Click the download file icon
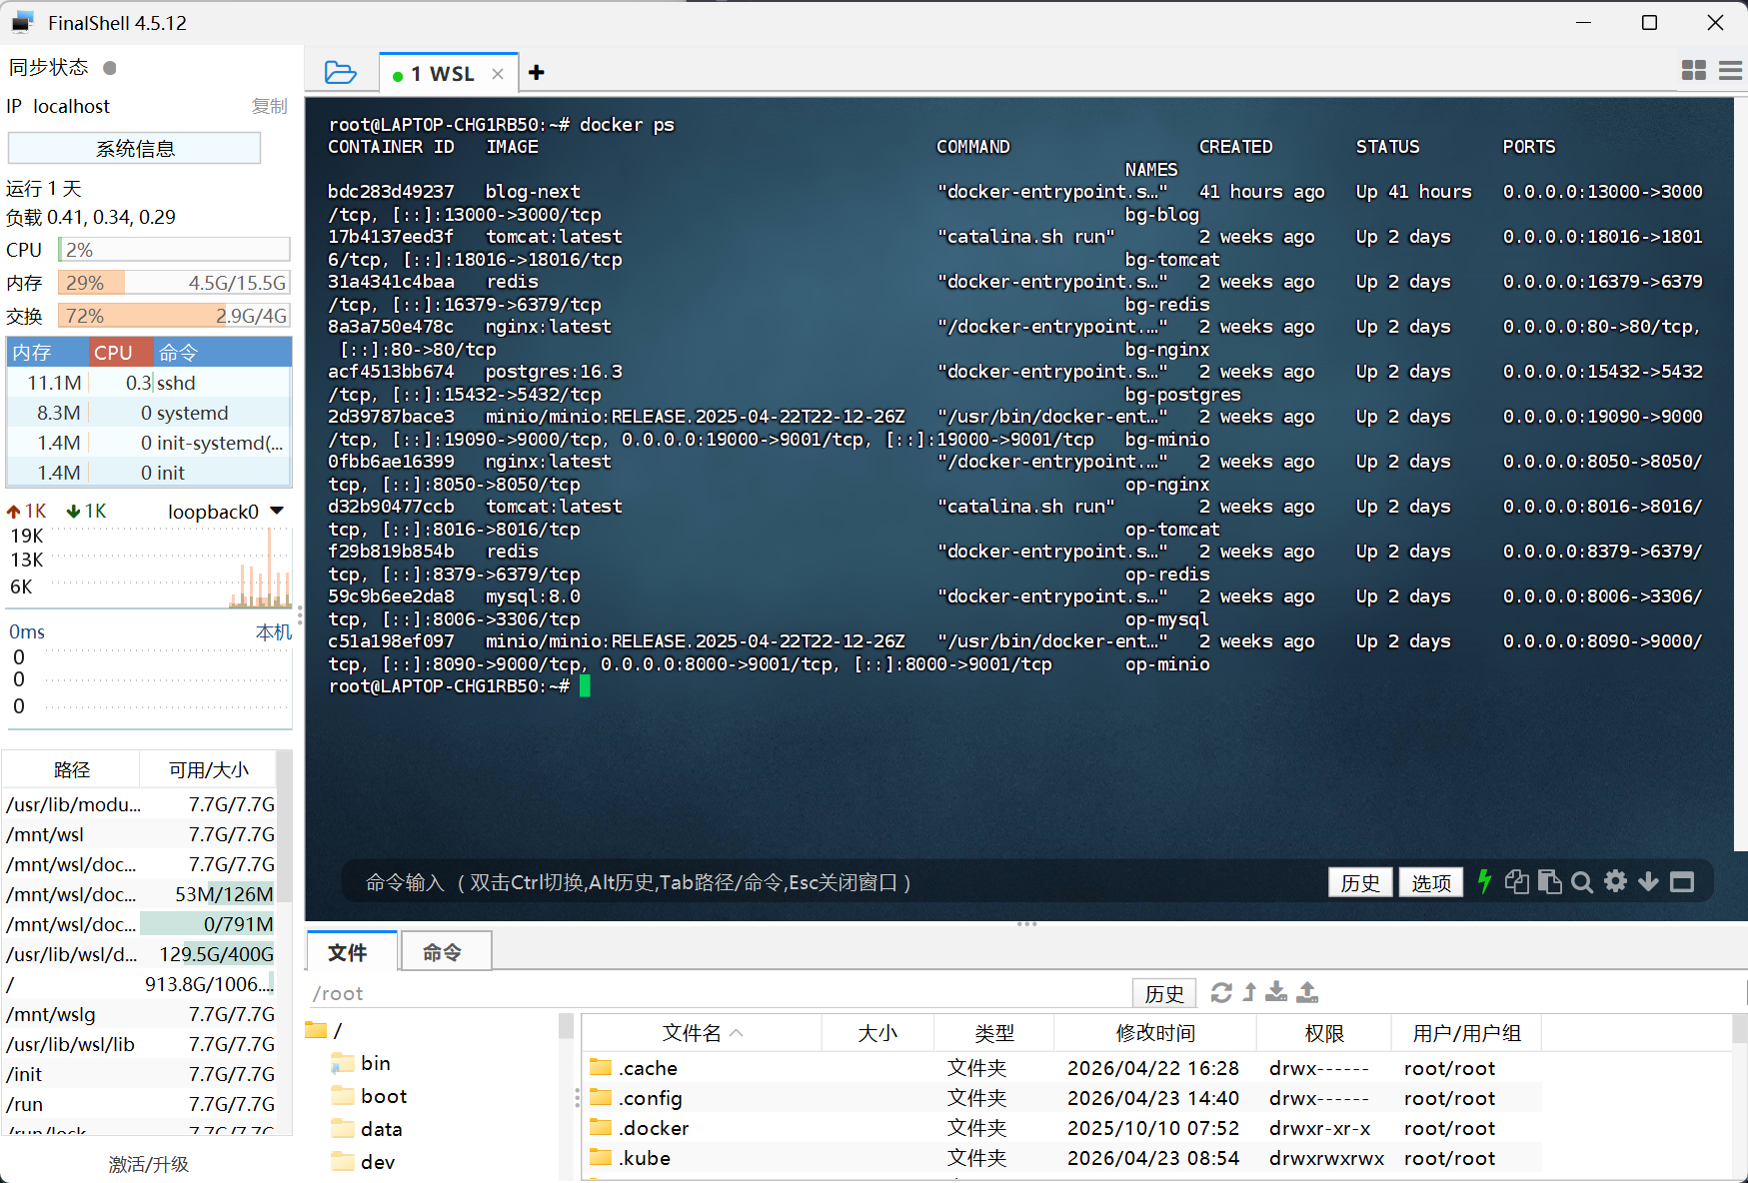The height and width of the screenshot is (1183, 1748). click(x=1276, y=992)
